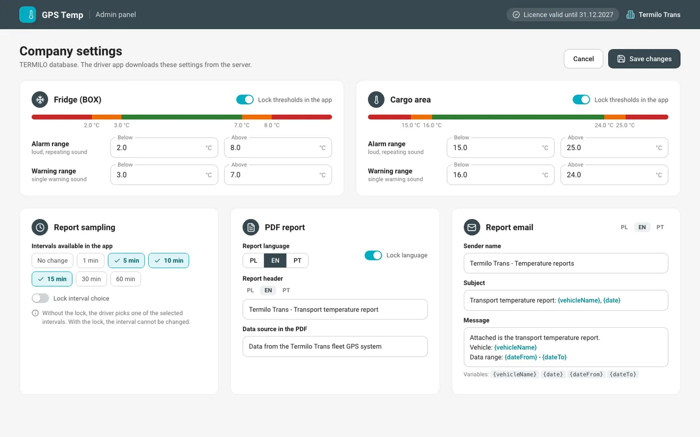Edit Fridge warning Above value 7.0

(278, 175)
